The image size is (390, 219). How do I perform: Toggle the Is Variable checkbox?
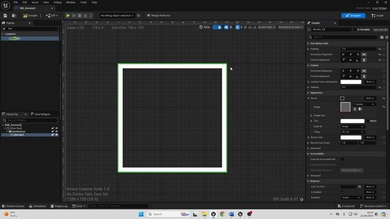tap(355, 30)
